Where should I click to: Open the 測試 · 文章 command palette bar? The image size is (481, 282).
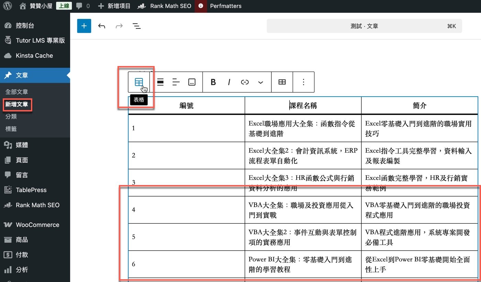[364, 26]
